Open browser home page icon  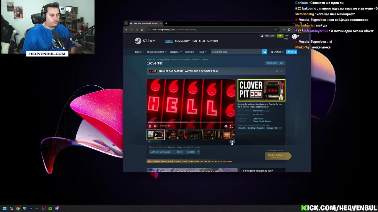pos(142,29)
